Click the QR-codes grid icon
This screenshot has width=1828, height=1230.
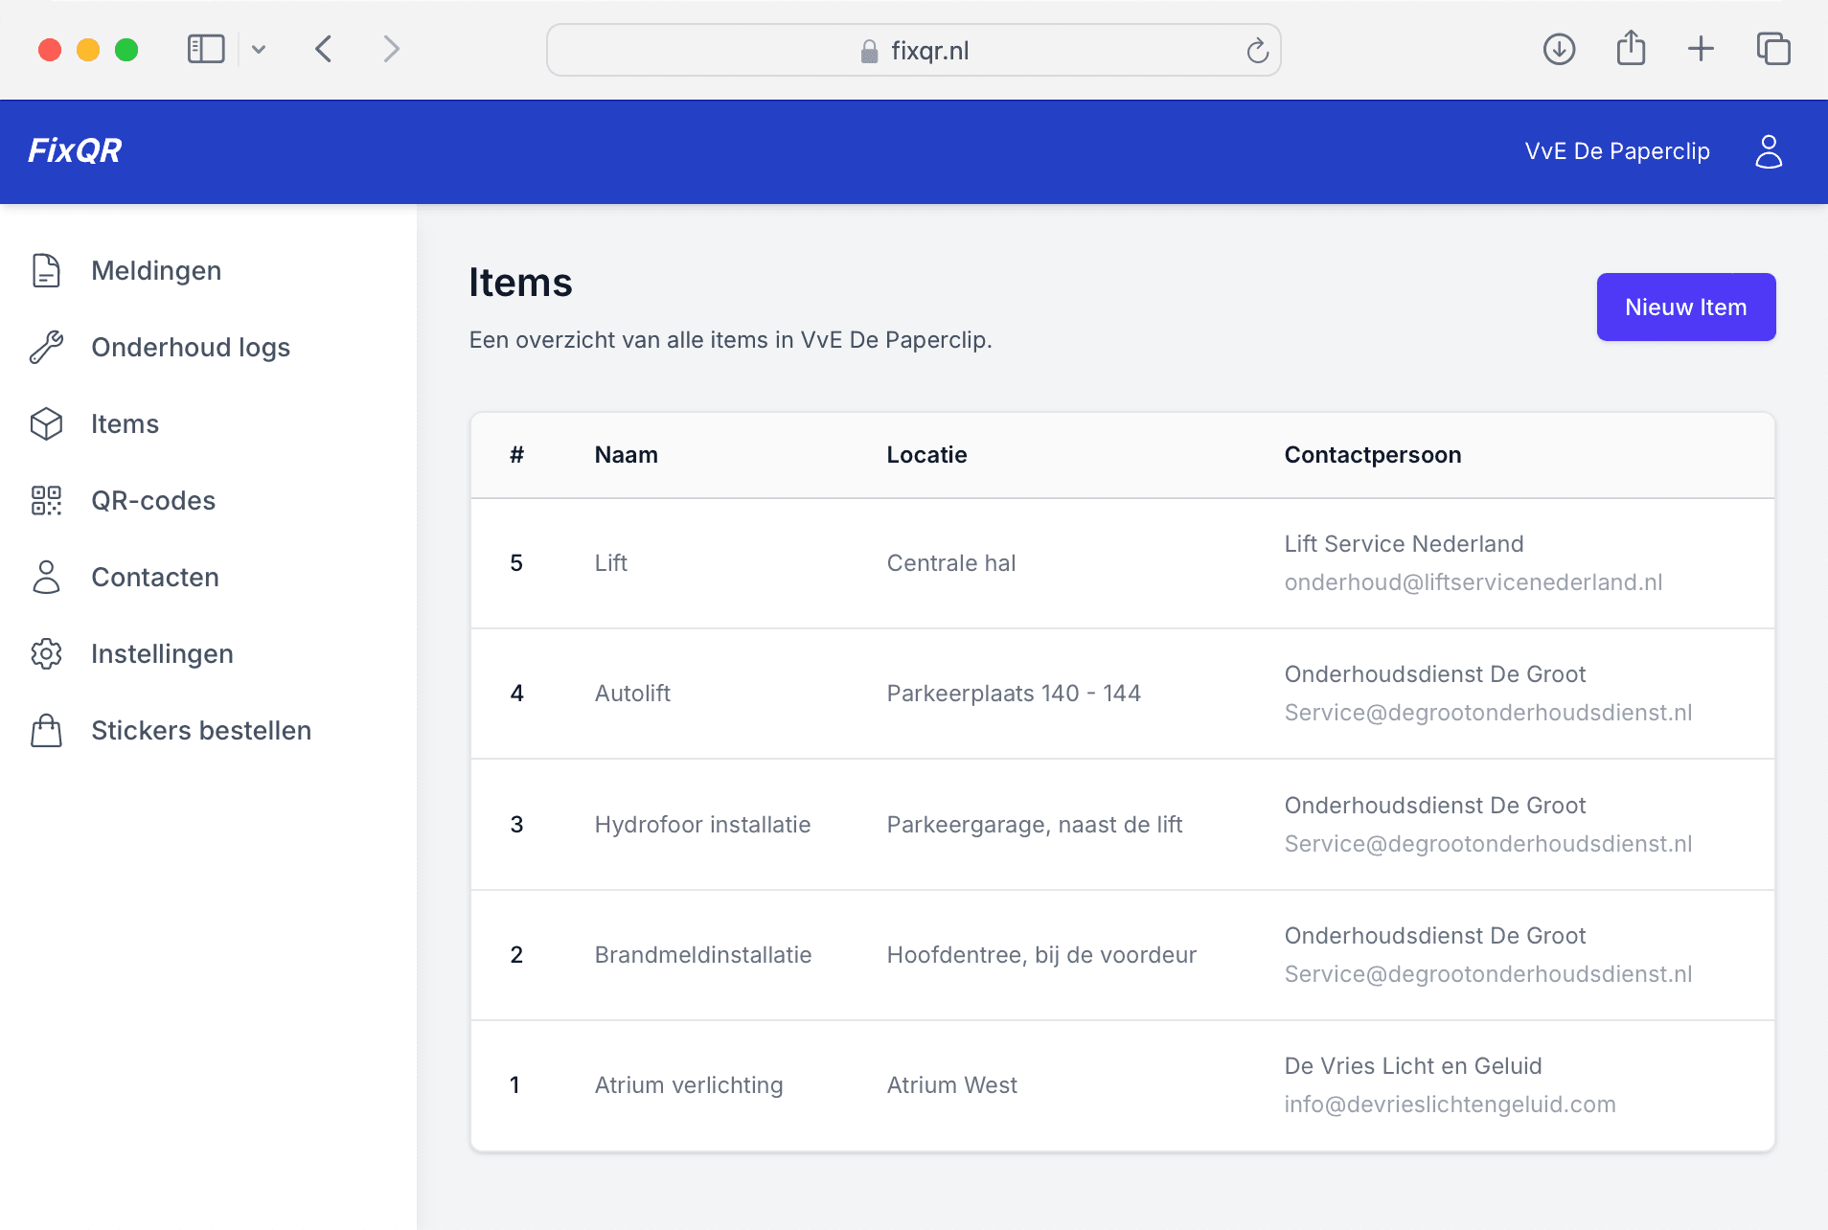[x=46, y=501]
